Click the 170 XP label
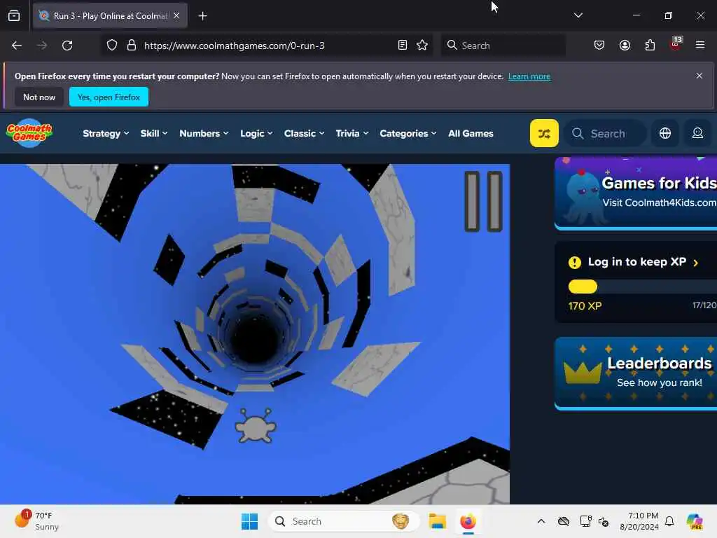This screenshot has width=717, height=538. click(585, 306)
